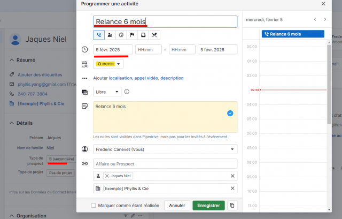Open [Exemple] Phyllis & Cie organisation link in Résumé

click(x=41, y=103)
